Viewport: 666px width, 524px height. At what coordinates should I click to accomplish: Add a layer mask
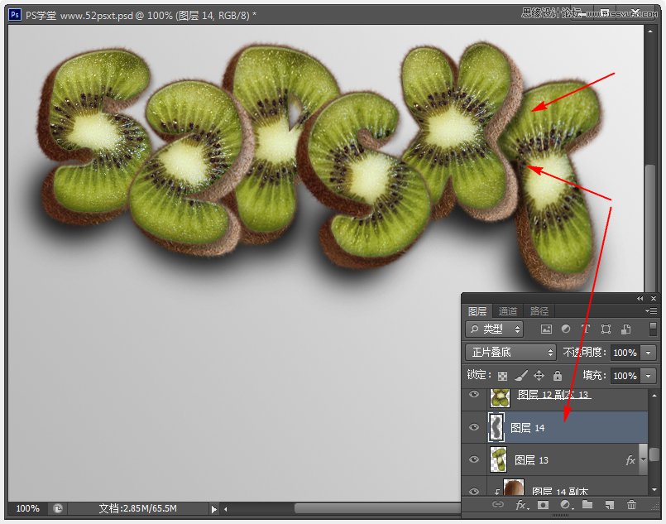pos(543,505)
